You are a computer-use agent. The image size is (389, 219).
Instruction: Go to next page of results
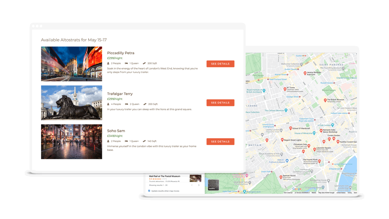click(x=199, y=185)
